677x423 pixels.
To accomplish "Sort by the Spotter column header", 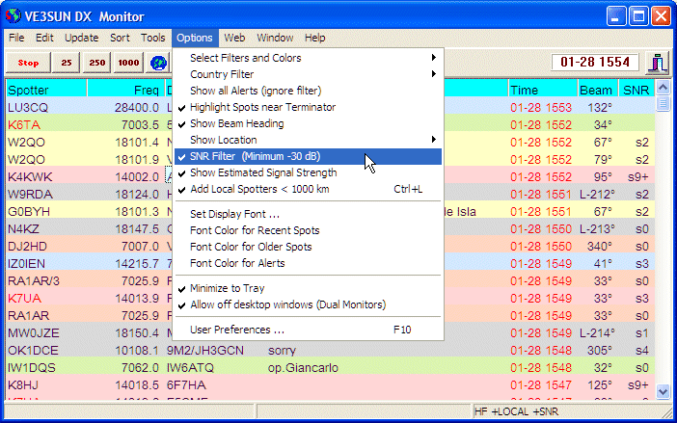I will pyautogui.click(x=45, y=90).
